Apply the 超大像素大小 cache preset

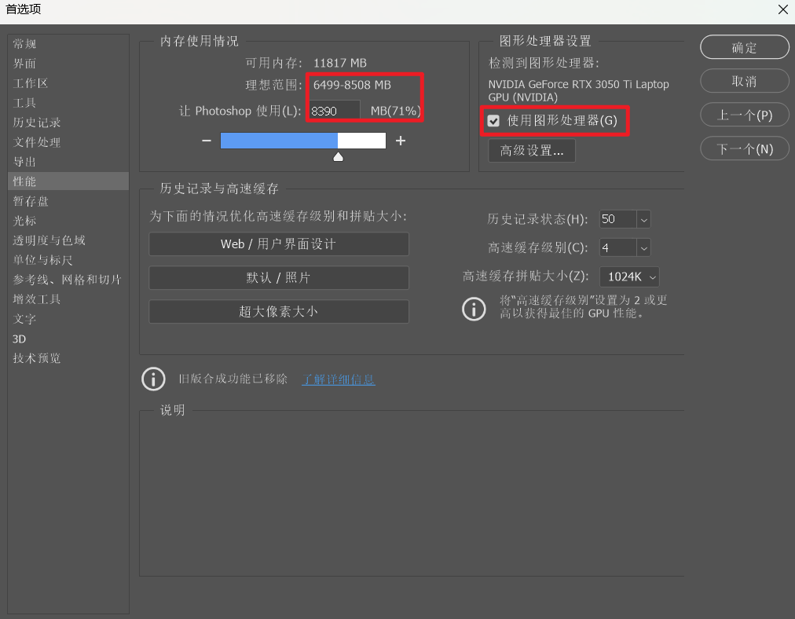[x=279, y=311]
